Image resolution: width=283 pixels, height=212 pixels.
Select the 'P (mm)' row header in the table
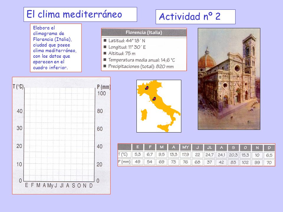pyautogui.click(x=124, y=162)
